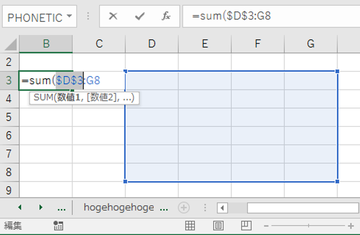Switch to Page Layout view
Screen dimensions: 360x235
[218, 226]
